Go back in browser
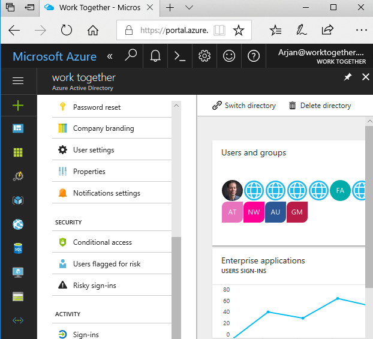The image size is (373, 339). pos(14,30)
